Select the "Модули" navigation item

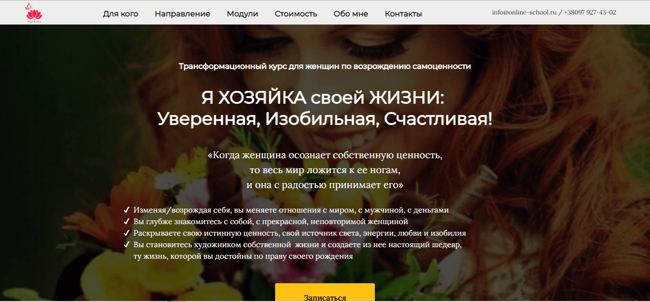pos(242,13)
